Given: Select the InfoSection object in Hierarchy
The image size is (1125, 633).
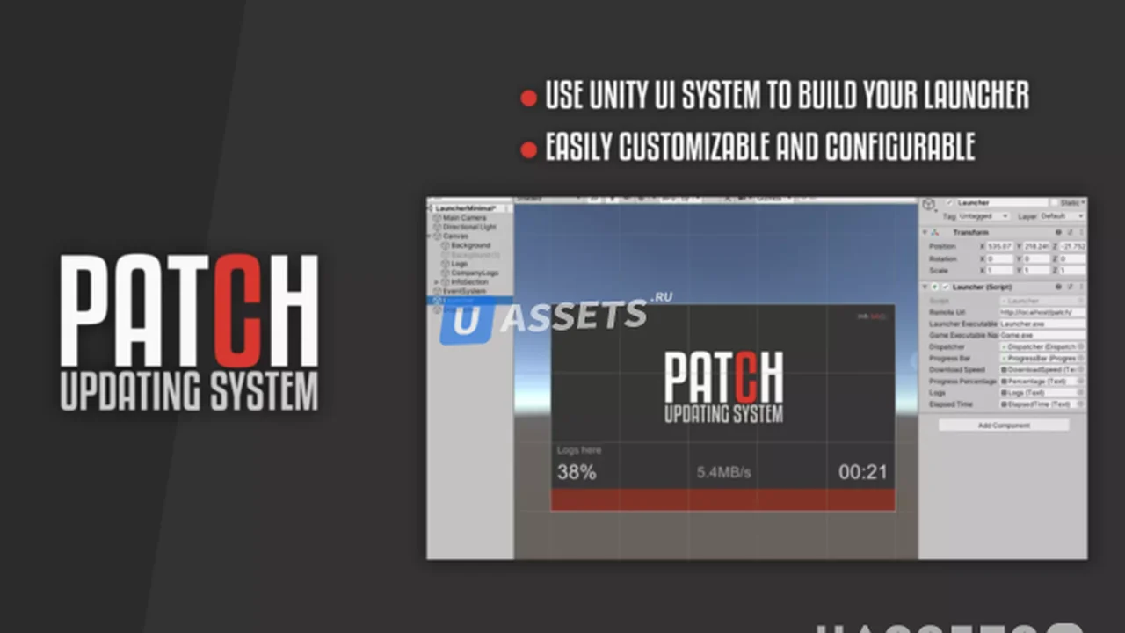Looking at the screenshot, I should coord(469,282).
